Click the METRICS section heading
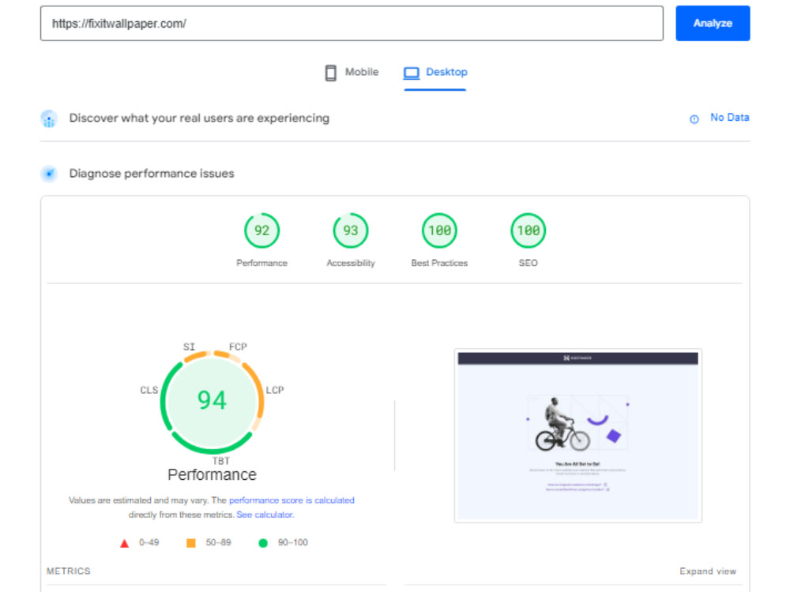The height and width of the screenshot is (592, 790). click(69, 571)
